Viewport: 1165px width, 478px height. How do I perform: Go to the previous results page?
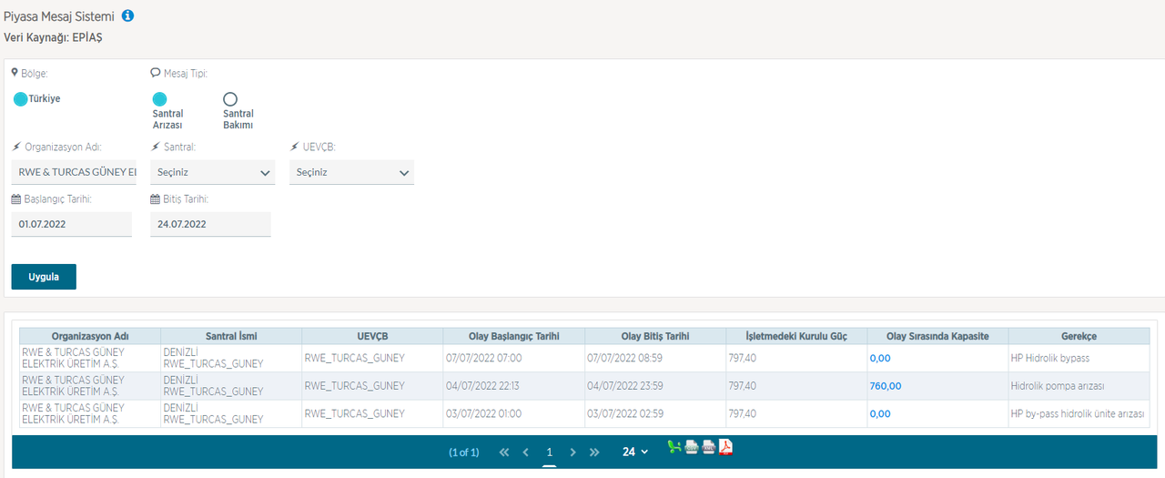(x=526, y=452)
